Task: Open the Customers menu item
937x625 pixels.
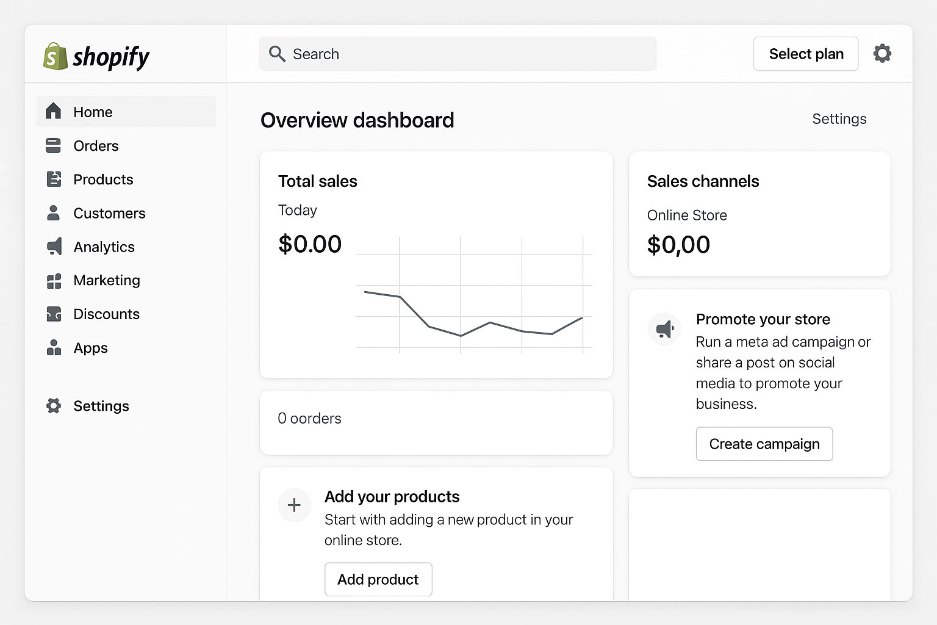Action: point(109,213)
